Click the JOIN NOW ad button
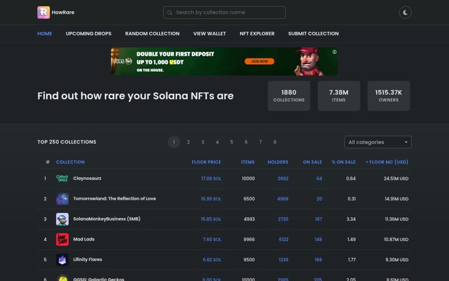Image resolution: width=449 pixels, height=281 pixels. click(259, 61)
